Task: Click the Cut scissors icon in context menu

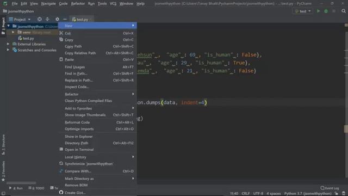Action: click(x=61, y=33)
